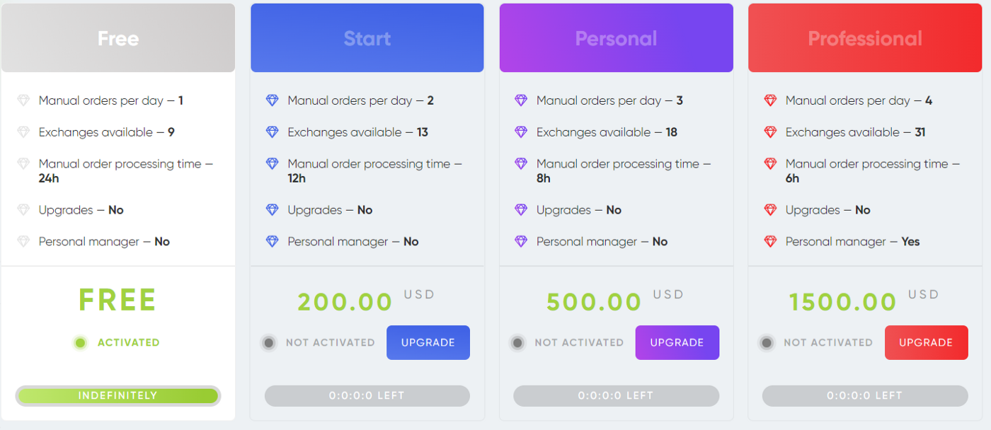
Task: Upgrade to the Personal plan with purple button
Action: (x=677, y=342)
